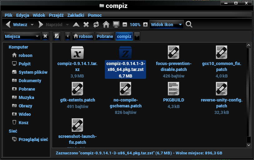
Task: Collapse the Komputer section header
Action: tap(18, 47)
